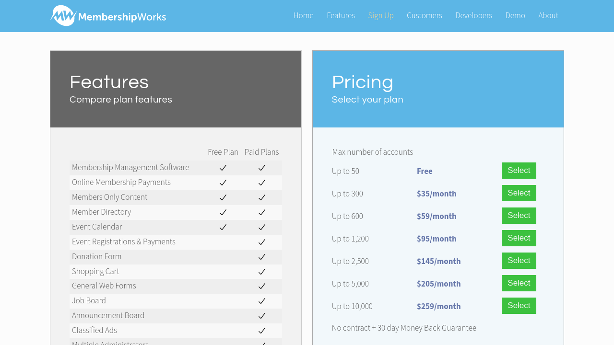The height and width of the screenshot is (345, 614).
Task: Navigate to the Customers page
Action: (x=424, y=15)
